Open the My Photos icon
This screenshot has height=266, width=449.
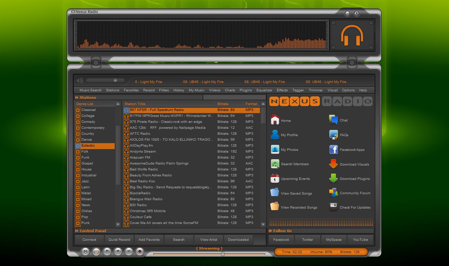coord(275,149)
